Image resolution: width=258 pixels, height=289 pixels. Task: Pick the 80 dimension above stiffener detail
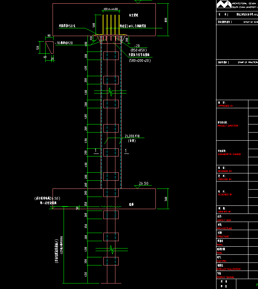(49, 35)
